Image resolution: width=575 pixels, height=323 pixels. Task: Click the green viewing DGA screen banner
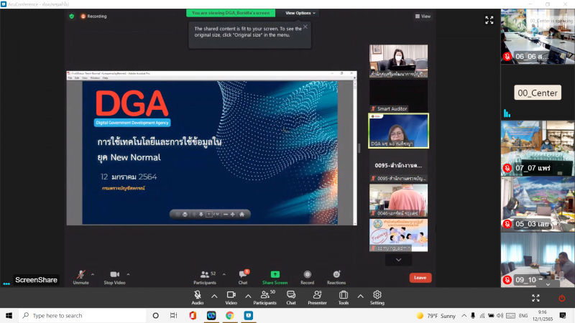pyautogui.click(x=231, y=13)
